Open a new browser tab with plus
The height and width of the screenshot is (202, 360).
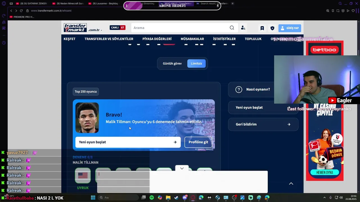(x=232, y=4)
